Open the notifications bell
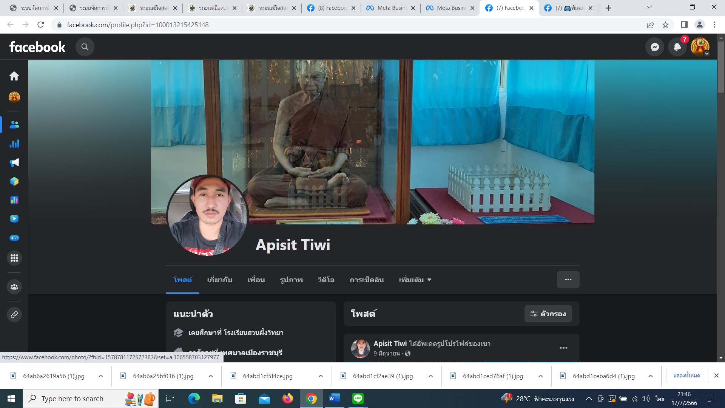 tap(677, 47)
